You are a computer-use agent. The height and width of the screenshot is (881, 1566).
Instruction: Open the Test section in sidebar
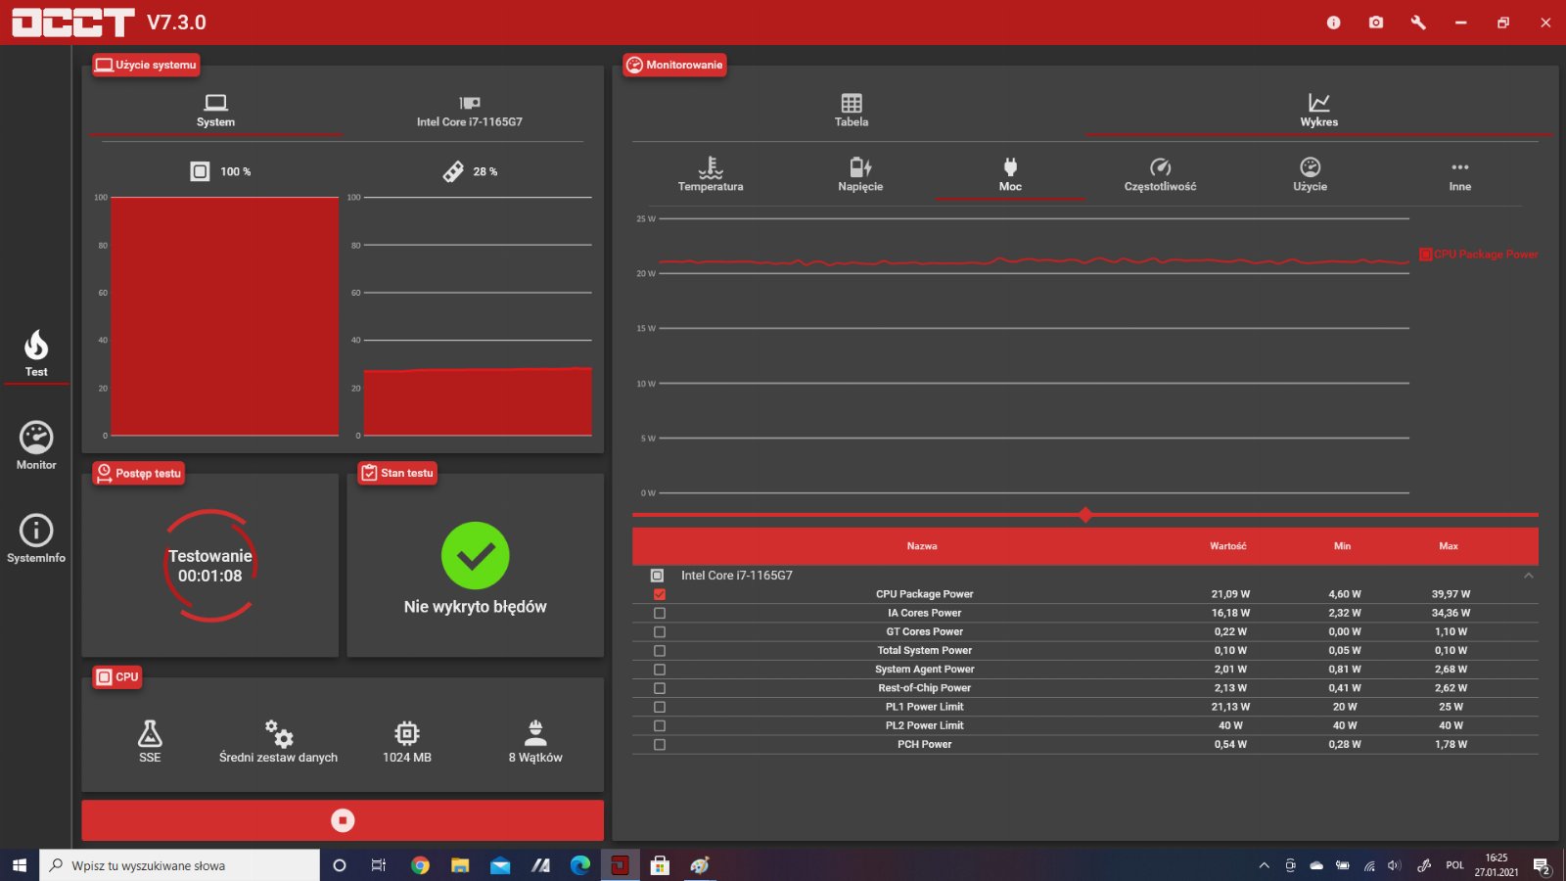click(36, 353)
